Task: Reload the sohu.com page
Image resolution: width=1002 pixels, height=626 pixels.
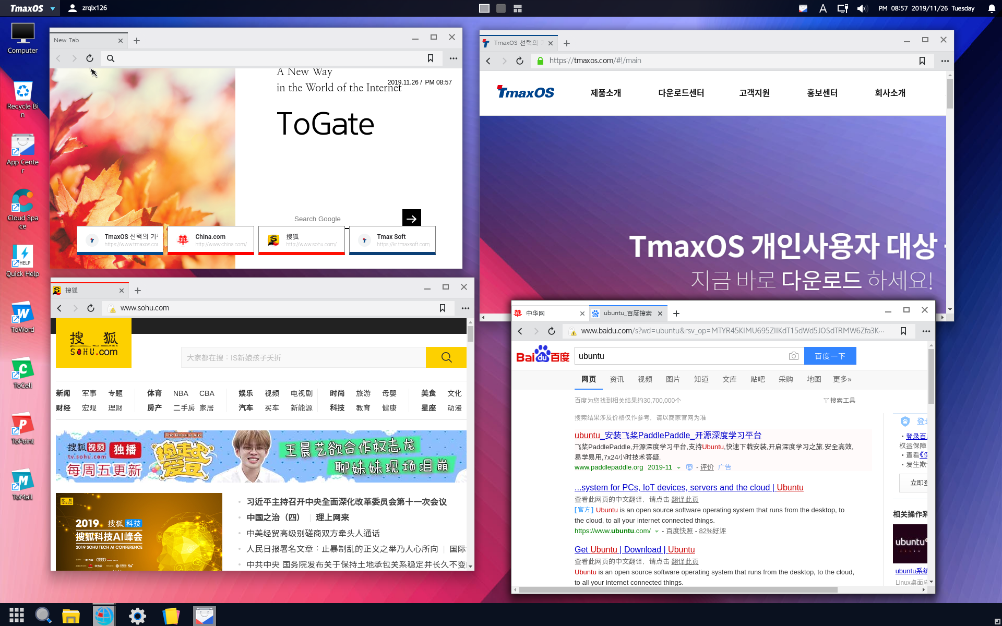Action: pos(91,308)
